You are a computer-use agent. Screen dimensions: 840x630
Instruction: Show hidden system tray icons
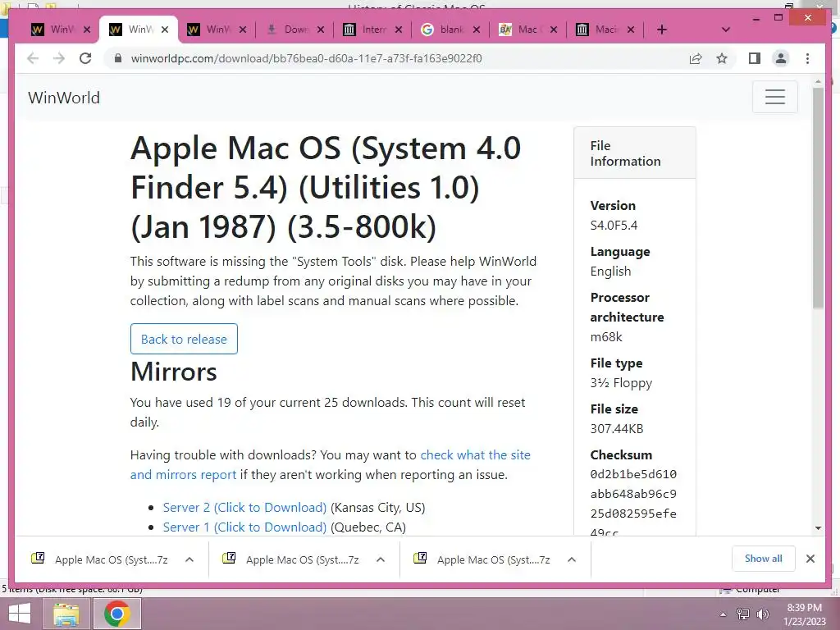723,614
